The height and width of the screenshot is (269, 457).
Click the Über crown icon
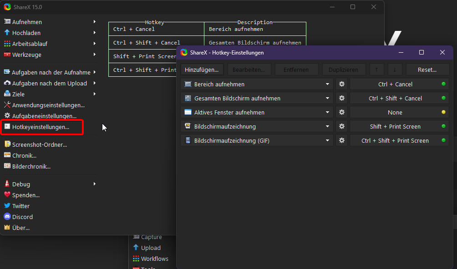coord(7,228)
